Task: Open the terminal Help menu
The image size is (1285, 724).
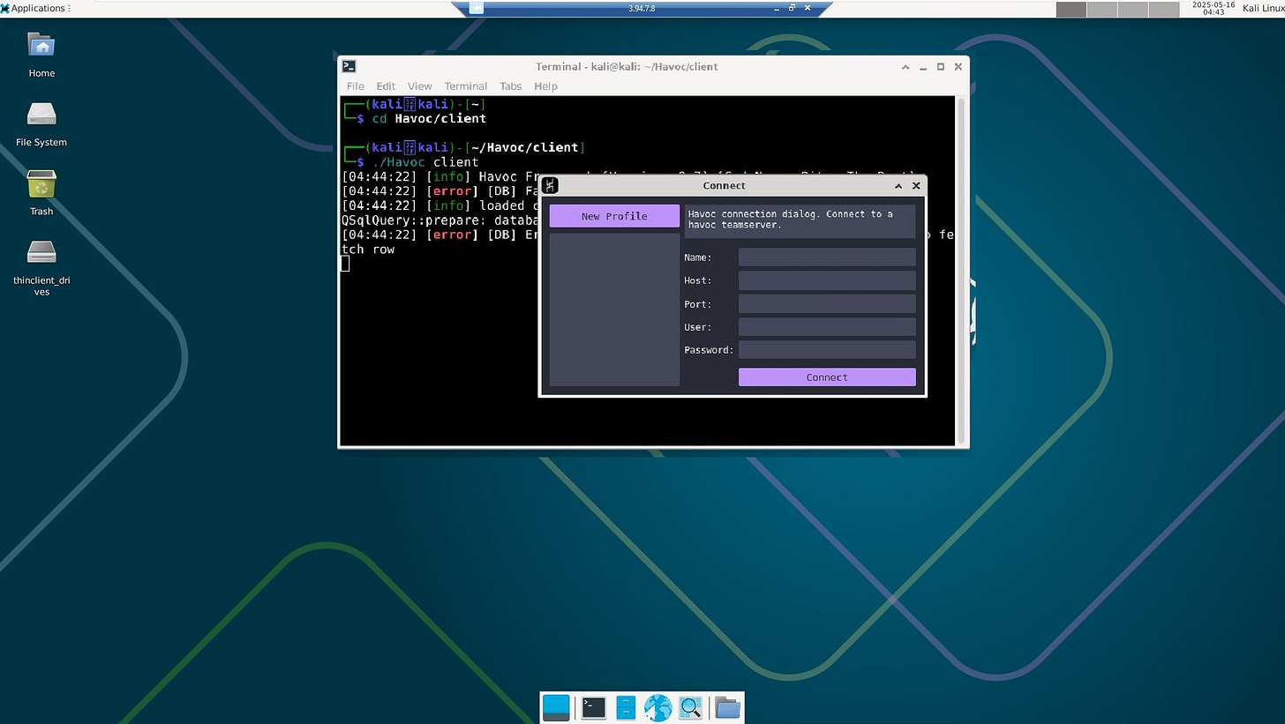Action: point(545,86)
